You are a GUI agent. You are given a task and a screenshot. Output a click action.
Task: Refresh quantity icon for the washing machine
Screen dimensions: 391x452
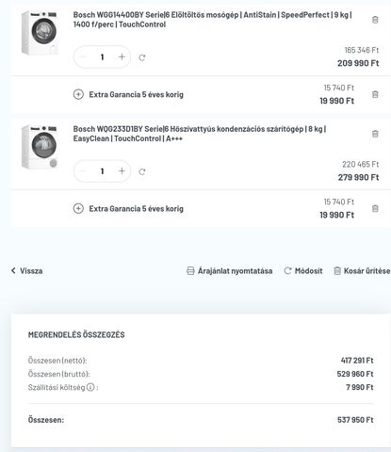[x=142, y=57]
